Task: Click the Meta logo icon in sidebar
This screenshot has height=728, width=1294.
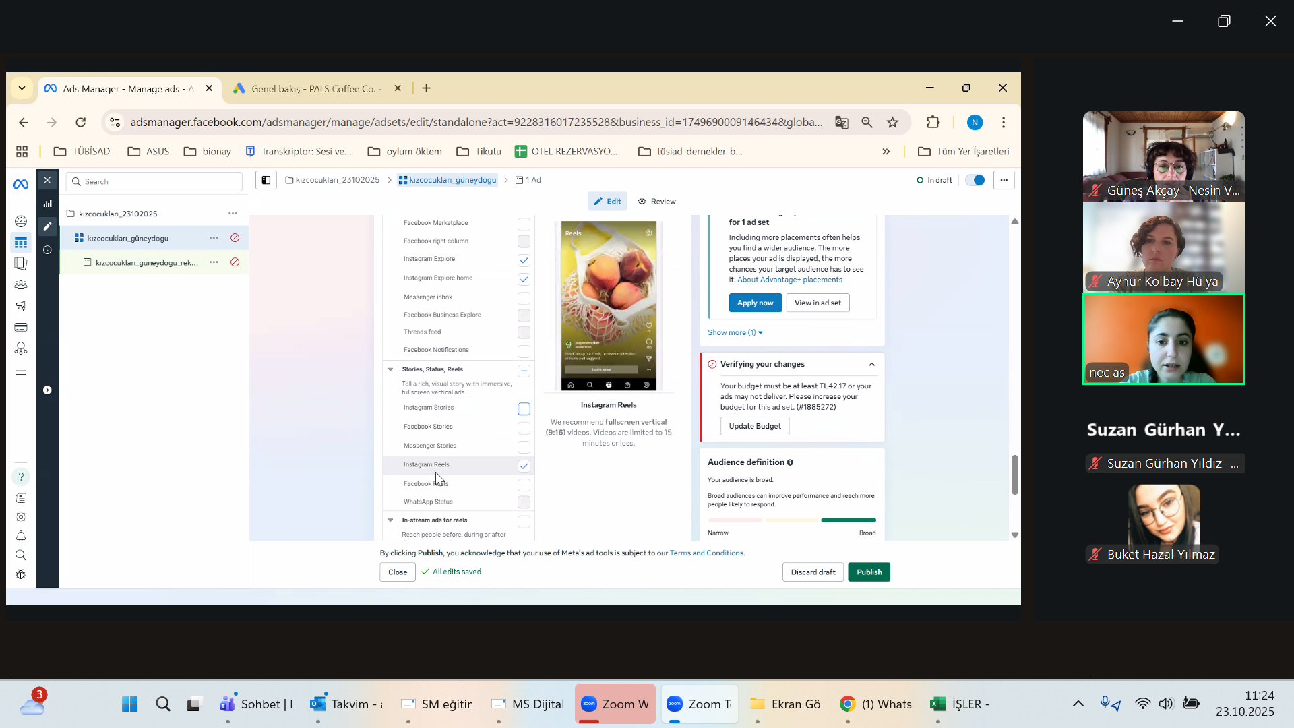Action: 21,184
